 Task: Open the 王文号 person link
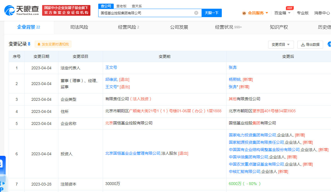coord(111,67)
